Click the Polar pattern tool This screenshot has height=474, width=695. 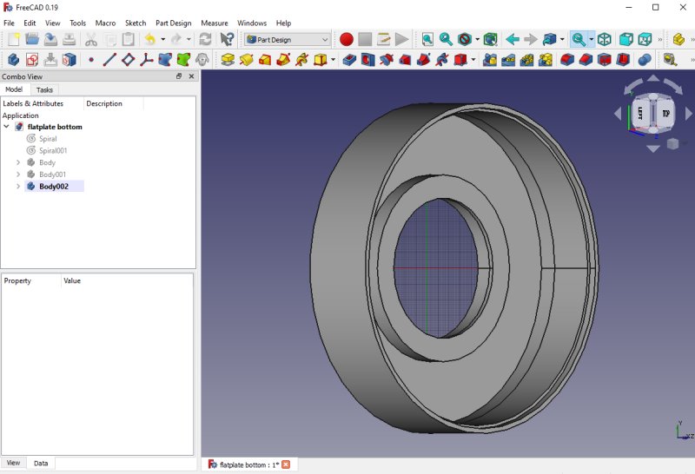pos(526,59)
